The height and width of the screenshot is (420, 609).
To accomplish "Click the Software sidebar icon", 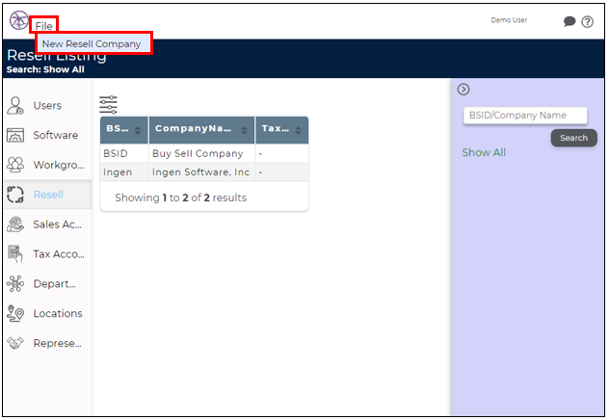I will point(15,135).
